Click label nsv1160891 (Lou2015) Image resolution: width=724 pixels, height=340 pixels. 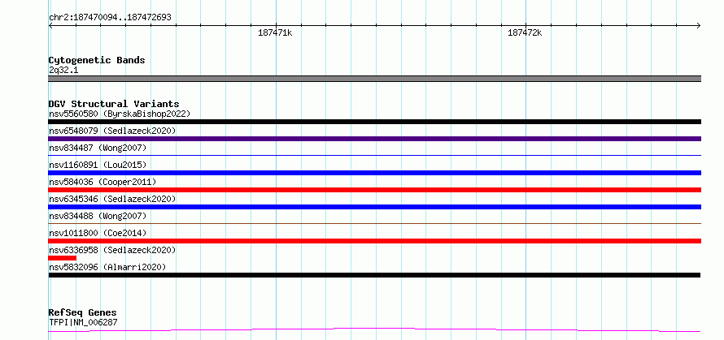98,165
